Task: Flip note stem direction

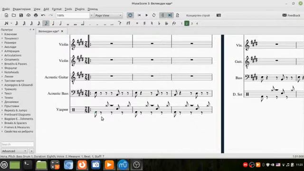Action: point(174,23)
